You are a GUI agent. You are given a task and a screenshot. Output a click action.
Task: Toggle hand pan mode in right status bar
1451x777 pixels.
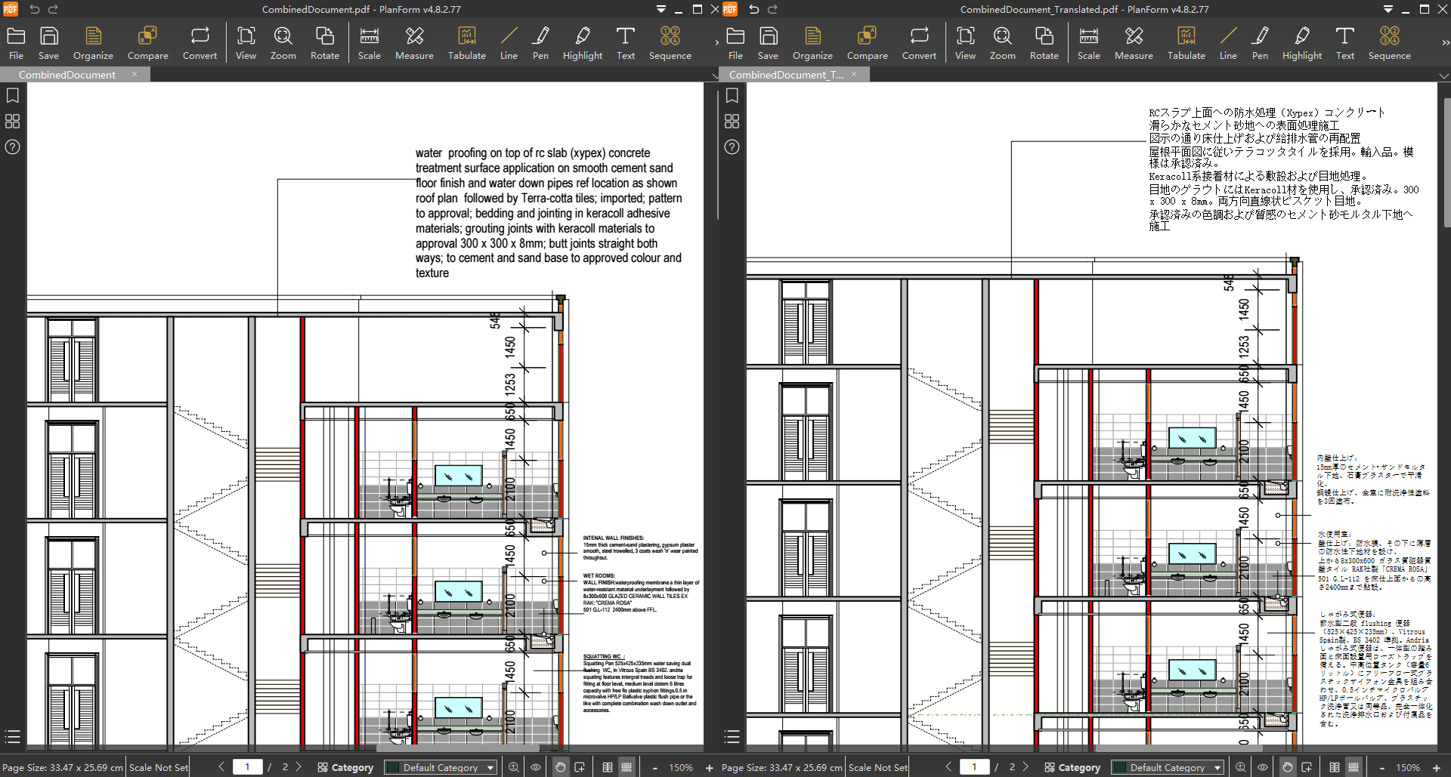(1287, 767)
